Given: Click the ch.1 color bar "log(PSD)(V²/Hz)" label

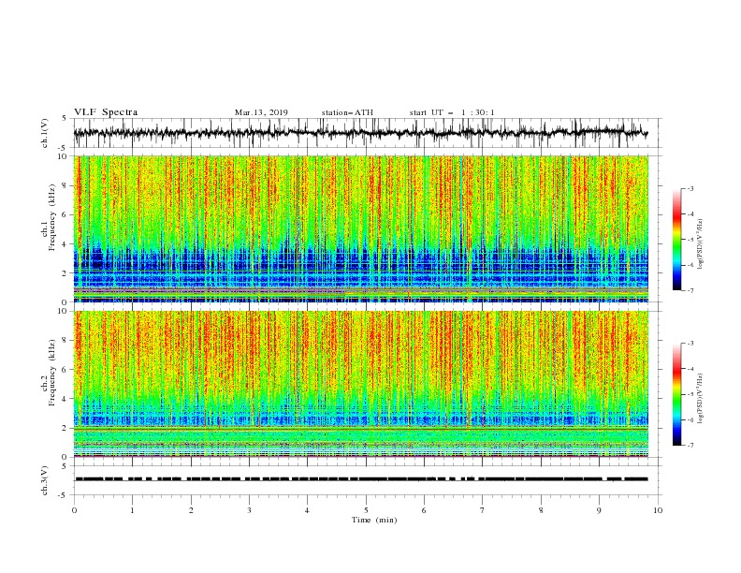Looking at the screenshot, I should pyautogui.click(x=701, y=244).
